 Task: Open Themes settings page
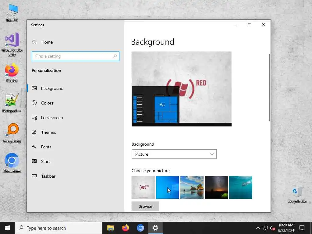tap(76, 132)
